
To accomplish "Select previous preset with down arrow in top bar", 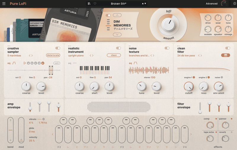I will coord(145,4).
